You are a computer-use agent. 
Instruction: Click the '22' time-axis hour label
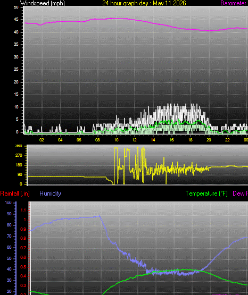(x=227, y=140)
